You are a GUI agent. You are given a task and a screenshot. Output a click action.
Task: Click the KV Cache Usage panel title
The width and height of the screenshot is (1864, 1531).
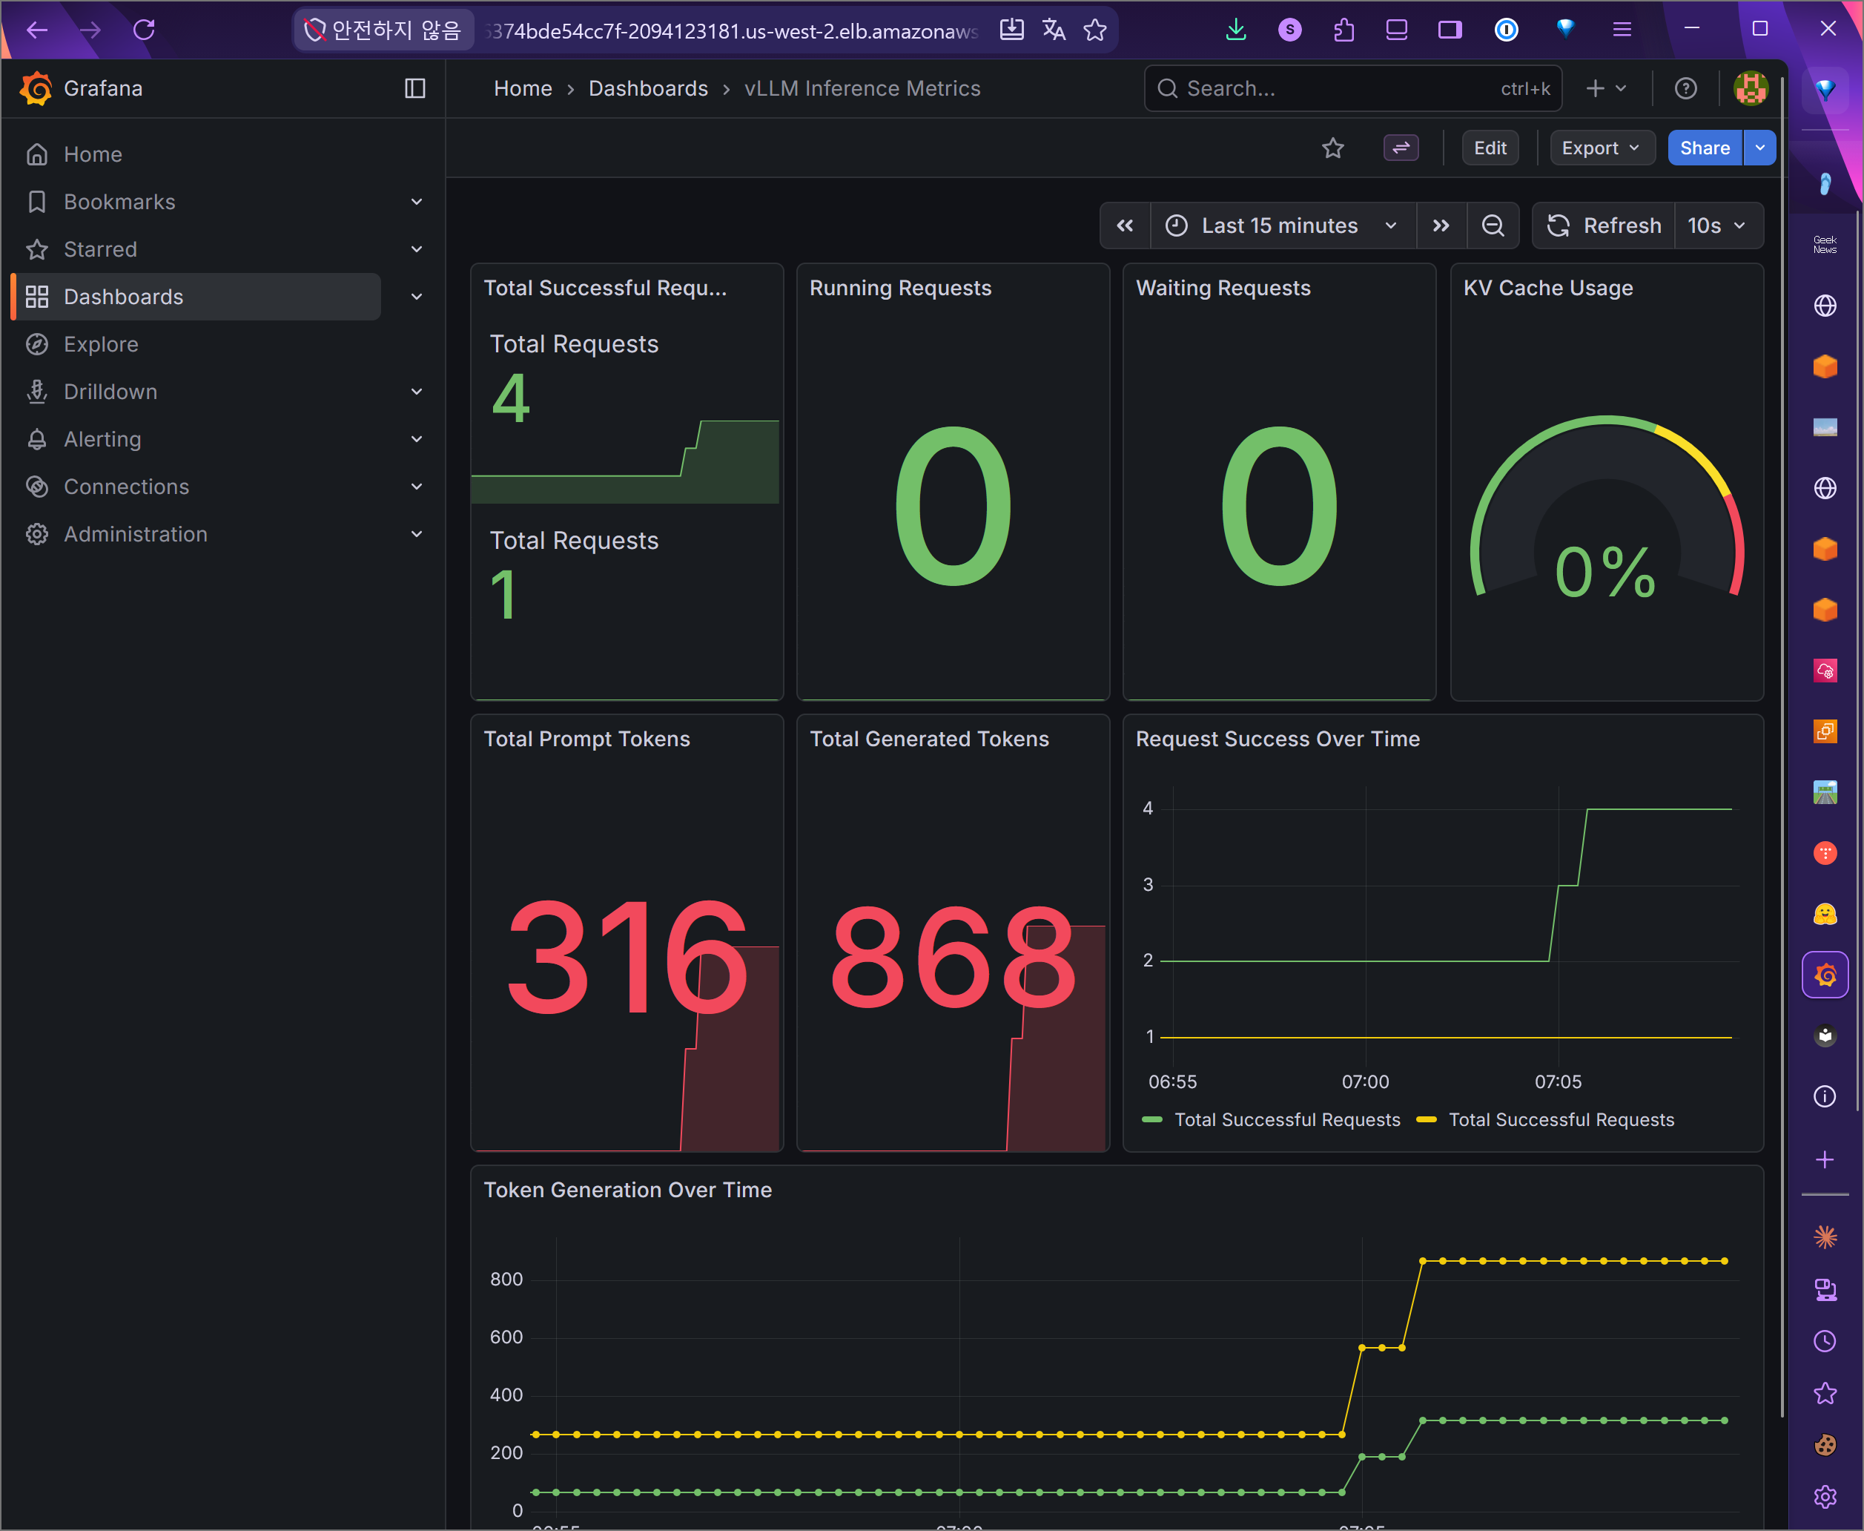click(x=1548, y=289)
